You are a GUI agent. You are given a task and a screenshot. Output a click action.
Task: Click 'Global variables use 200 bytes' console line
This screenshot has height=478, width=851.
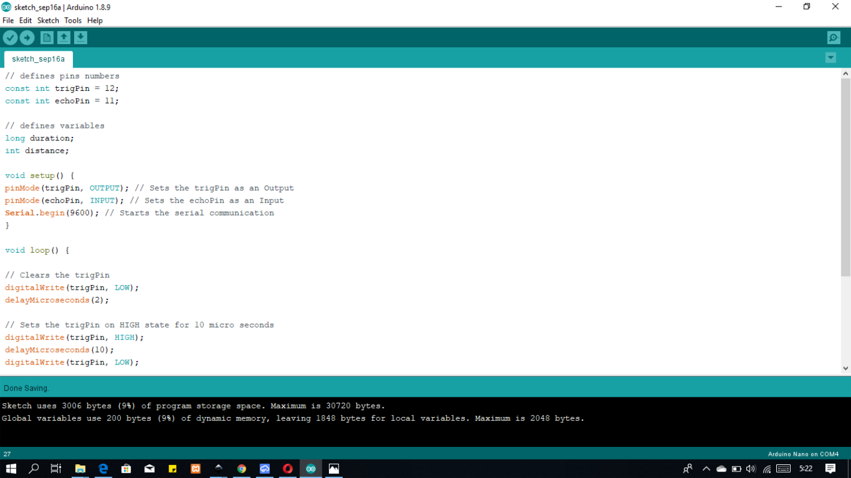[x=293, y=418]
